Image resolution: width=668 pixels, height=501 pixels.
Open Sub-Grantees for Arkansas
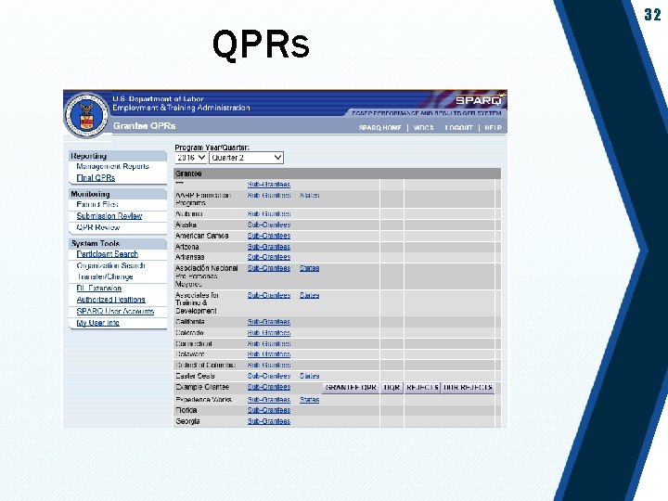[x=269, y=257]
